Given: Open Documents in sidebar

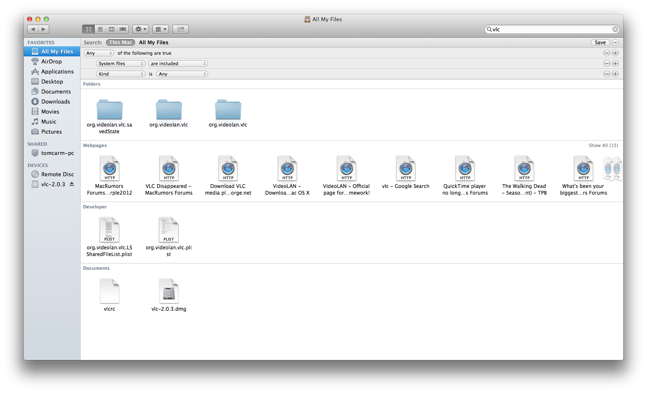Looking at the screenshot, I should [x=52, y=91].
